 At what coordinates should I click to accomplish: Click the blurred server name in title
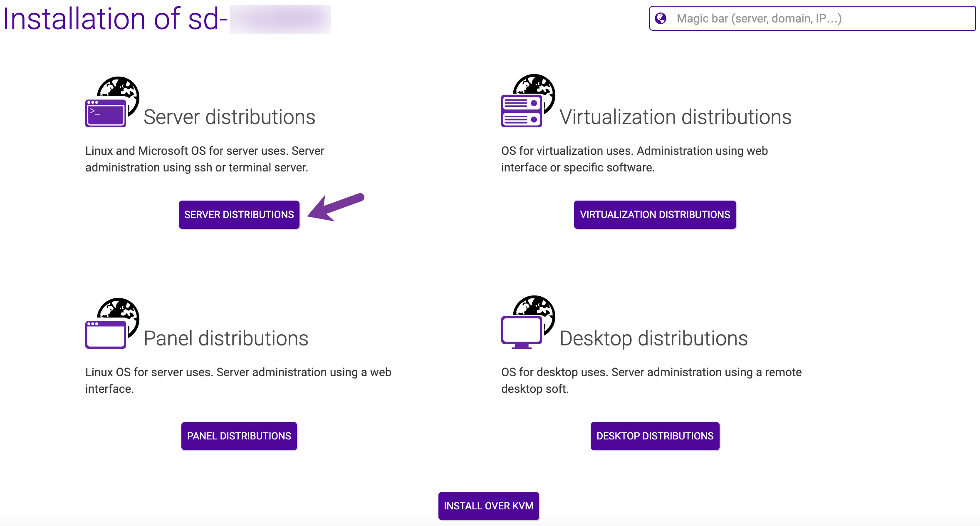[280, 19]
